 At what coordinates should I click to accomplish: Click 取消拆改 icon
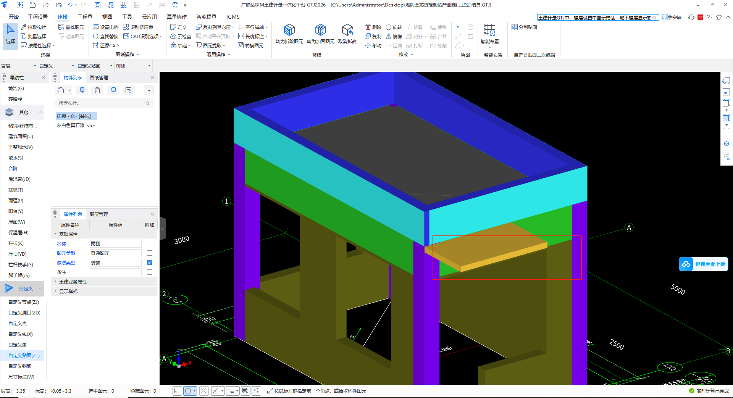tap(347, 30)
